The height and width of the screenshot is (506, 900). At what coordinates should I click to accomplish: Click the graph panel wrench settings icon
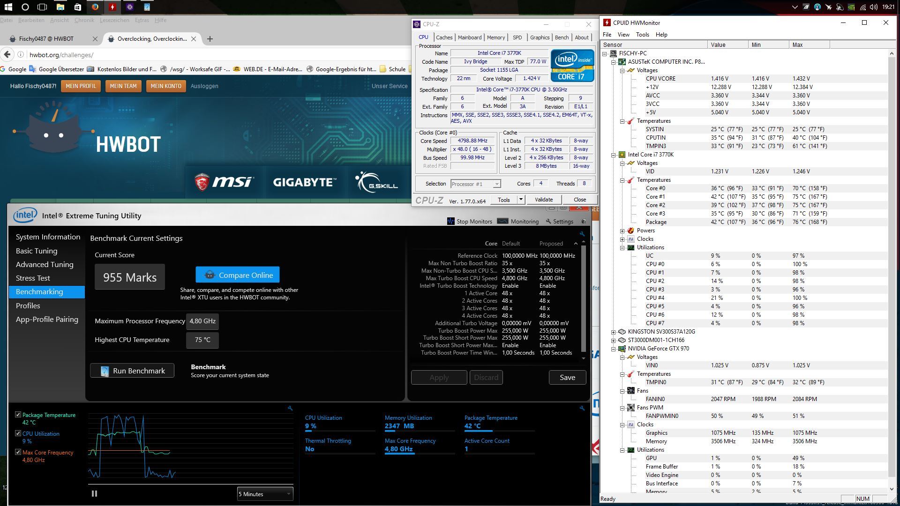[x=290, y=409]
